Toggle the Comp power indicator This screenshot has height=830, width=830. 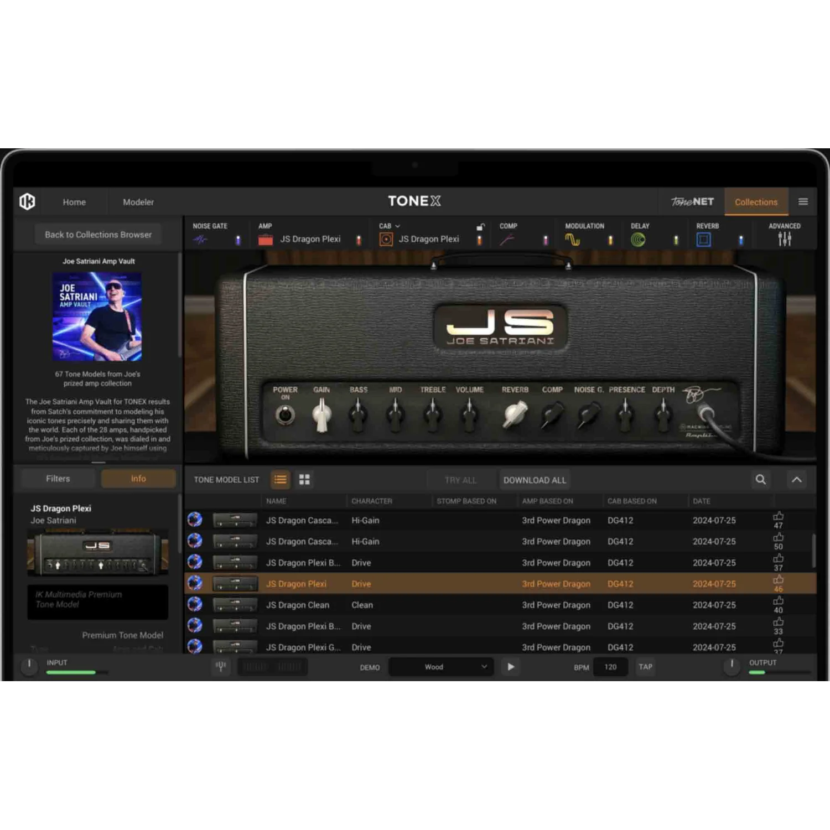click(546, 240)
